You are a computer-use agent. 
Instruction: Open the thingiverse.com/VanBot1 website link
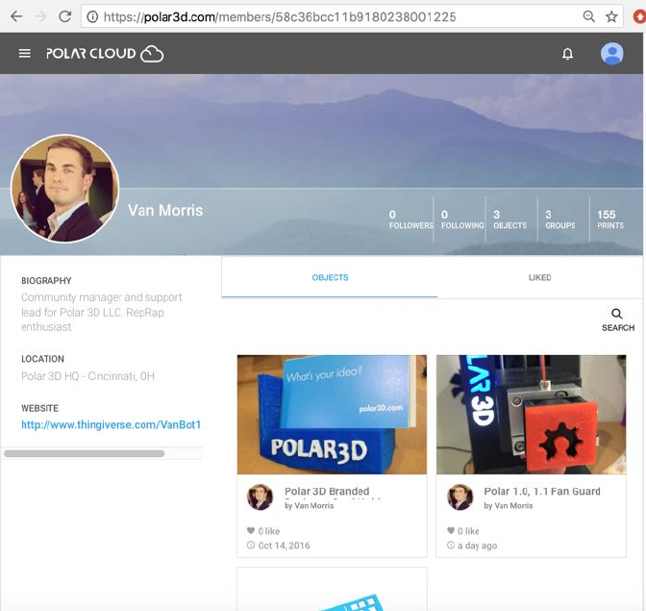pos(111,424)
